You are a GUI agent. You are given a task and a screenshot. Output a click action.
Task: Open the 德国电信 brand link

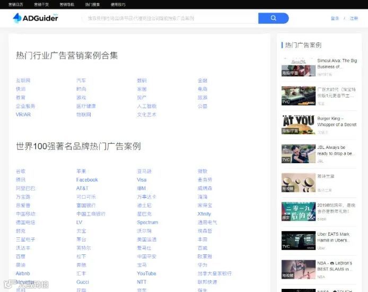25,222
